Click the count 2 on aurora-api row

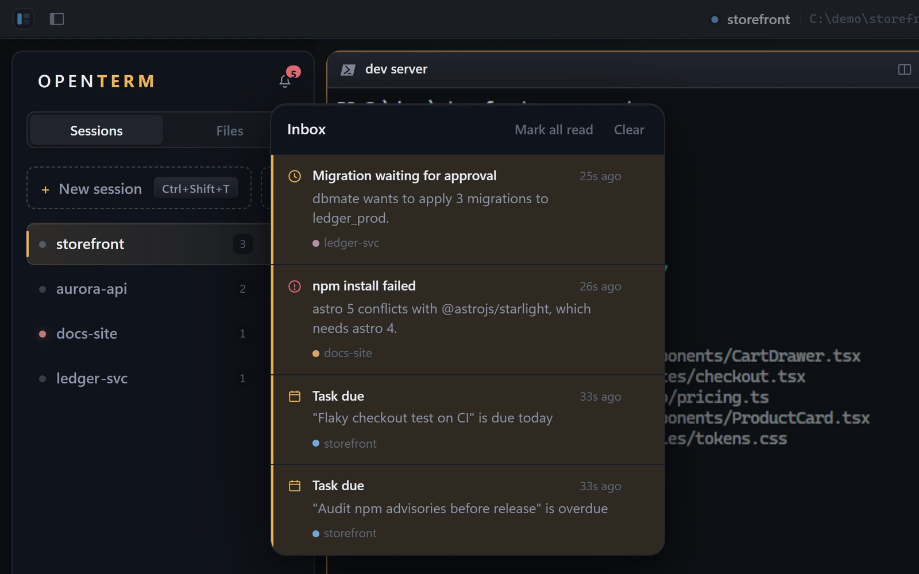coord(242,289)
